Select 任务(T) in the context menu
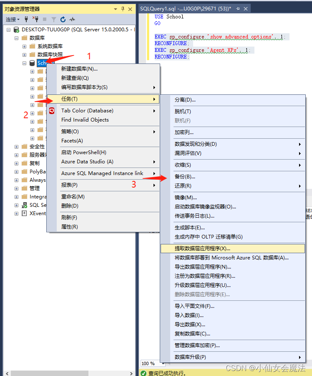 (103, 99)
